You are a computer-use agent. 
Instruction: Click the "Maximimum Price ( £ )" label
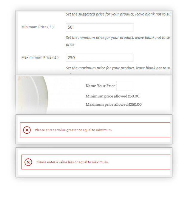(40, 57)
